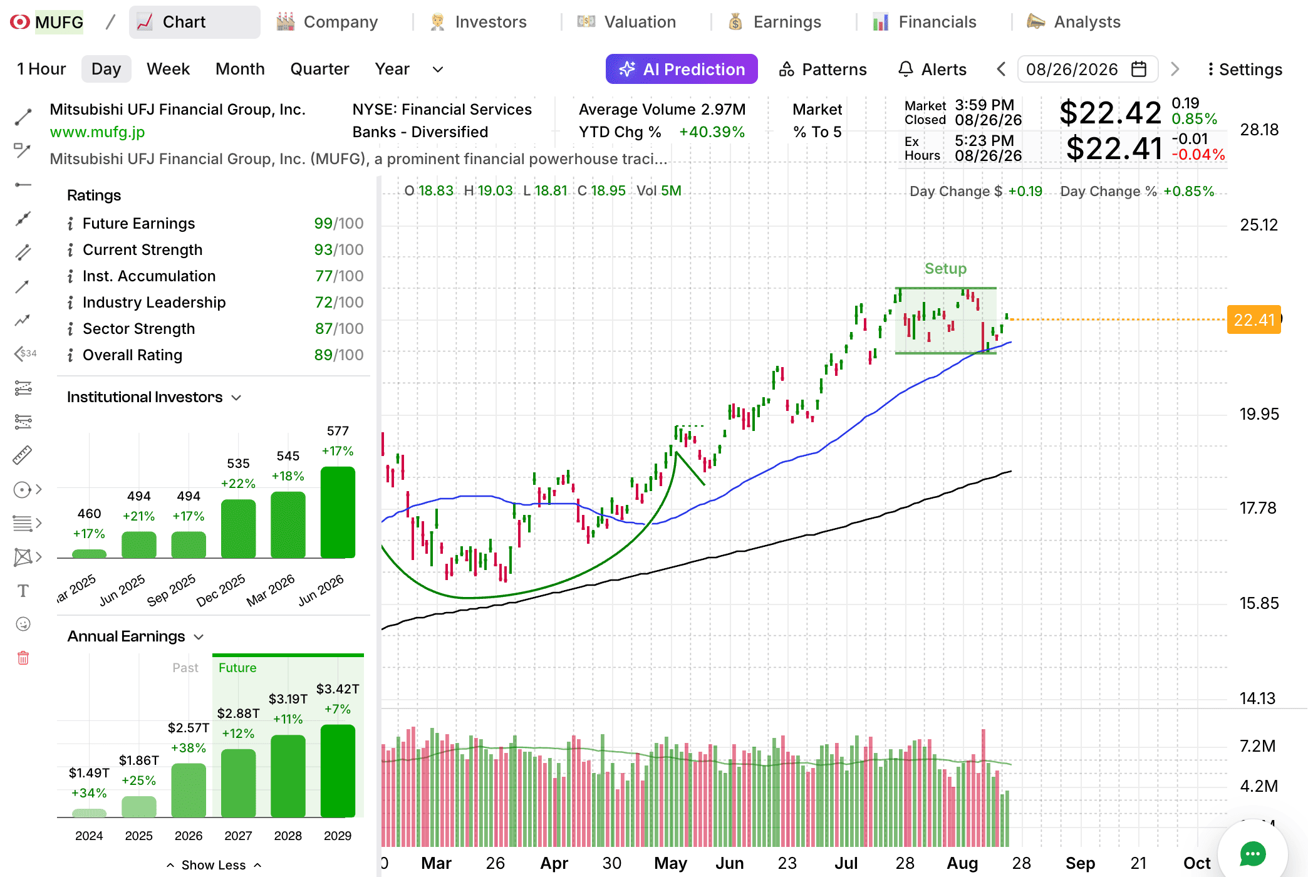Select retracement tool with rising dashed line
Image resolution: width=1308 pixels, height=877 pixels.
tap(23, 388)
